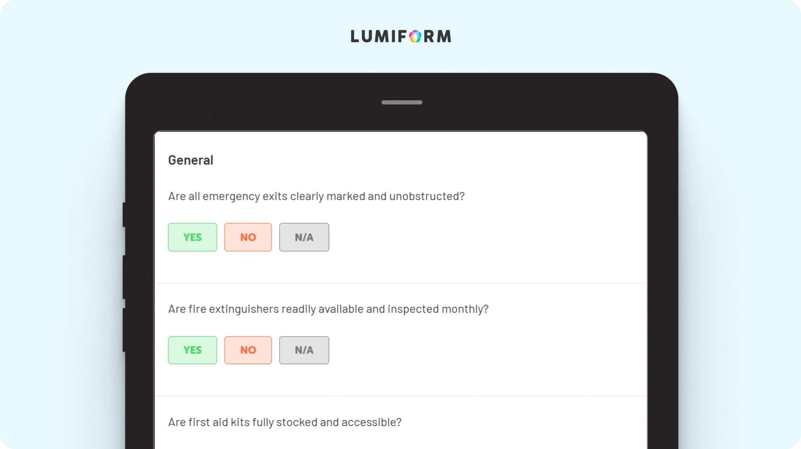Choose N/A for emergency exits question
The width and height of the screenshot is (801, 449).
pos(304,237)
